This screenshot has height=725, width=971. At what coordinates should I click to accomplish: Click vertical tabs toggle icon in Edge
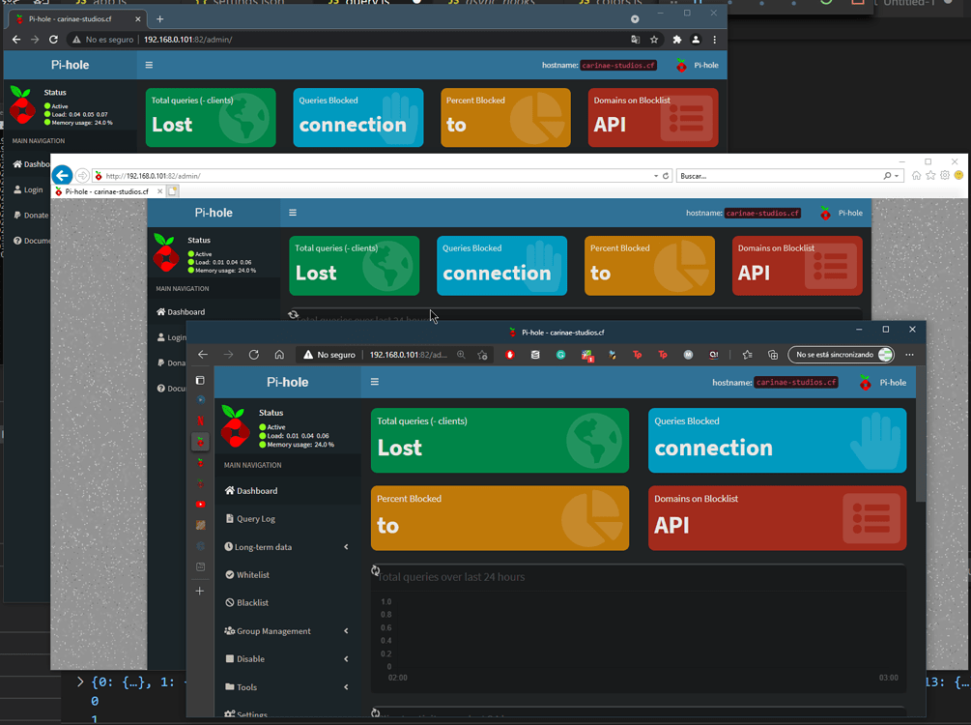[199, 380]
